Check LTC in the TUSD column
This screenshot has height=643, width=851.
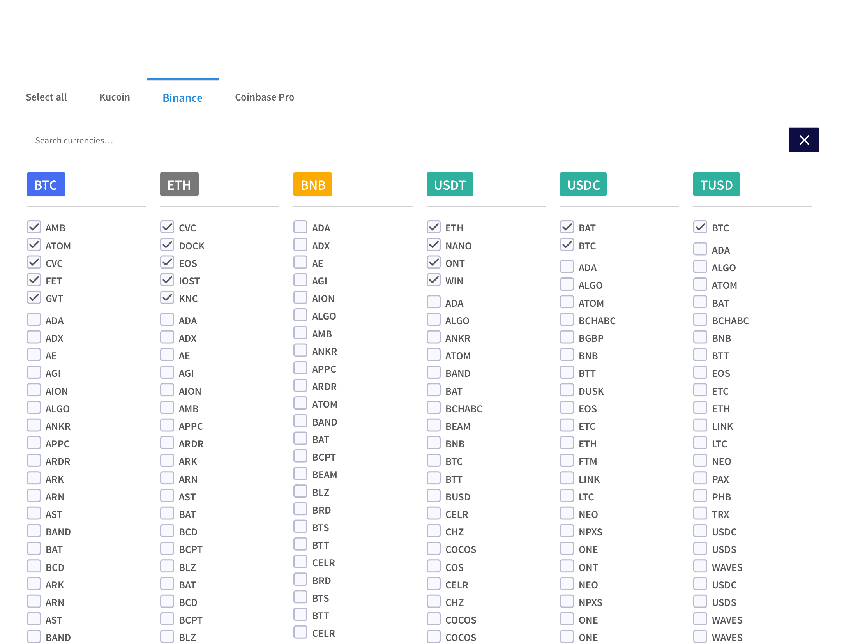pos(700,443)
